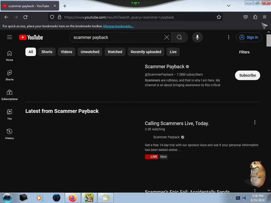This screenshot has width=271, height=203.
Task: Toggle the YouTube guide hamburger menu
Action: tap(10, 37)
